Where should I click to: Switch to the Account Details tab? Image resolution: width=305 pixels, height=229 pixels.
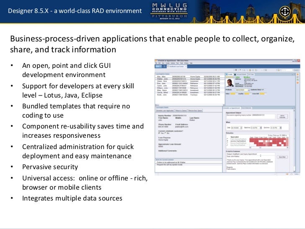pyautogui.click(x=240, y=75)
